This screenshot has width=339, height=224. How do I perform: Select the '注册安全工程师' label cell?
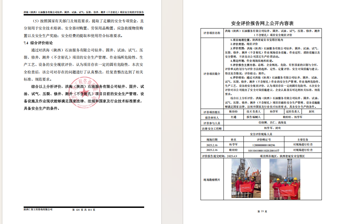pos(212,128)
